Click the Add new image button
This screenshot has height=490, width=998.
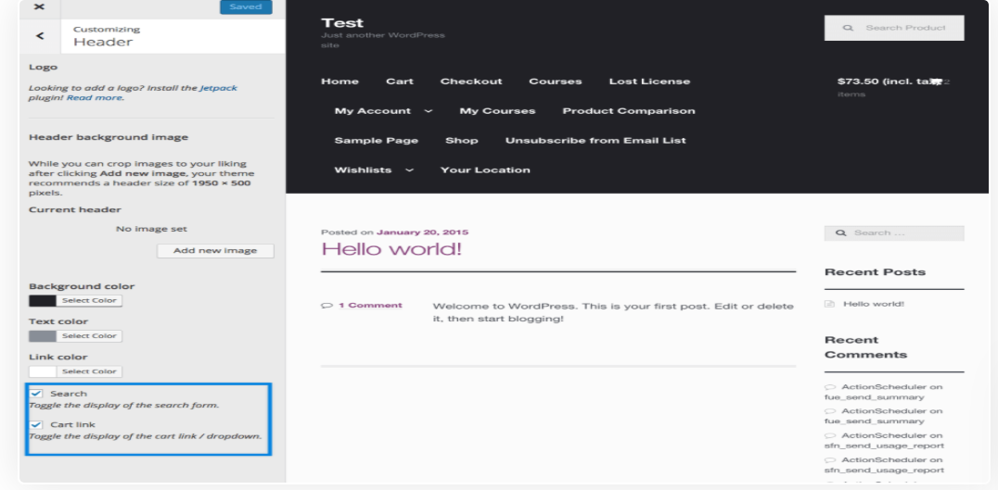[215, 250]
